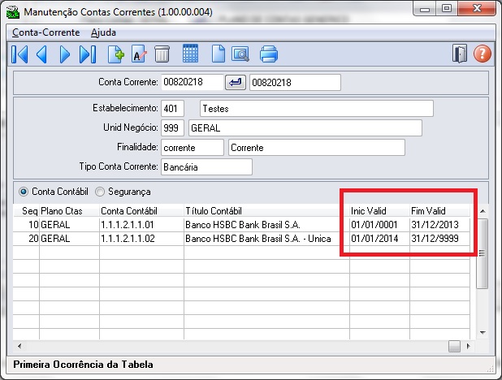Click the Seq column header
Image resolution: width=502 pixels, height=380 pixels.
tap(26, 211)
